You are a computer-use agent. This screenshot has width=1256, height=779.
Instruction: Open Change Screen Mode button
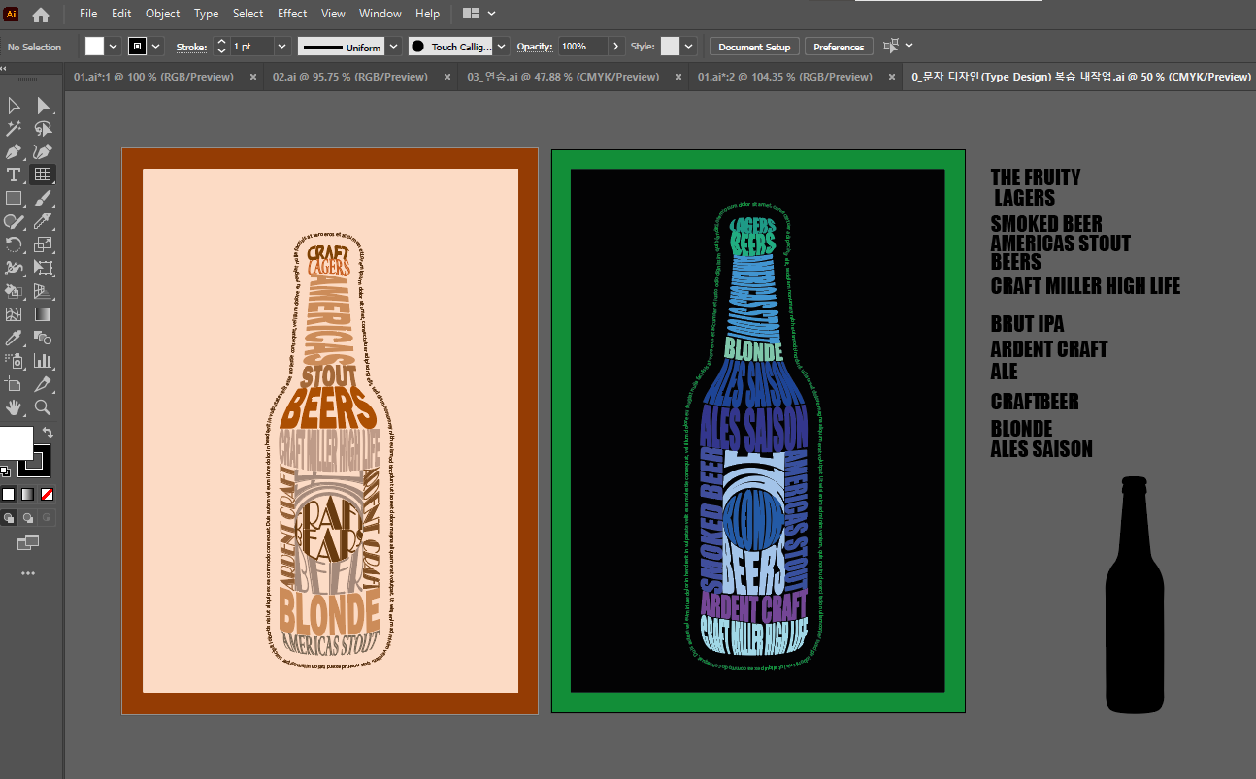[27, 542]
